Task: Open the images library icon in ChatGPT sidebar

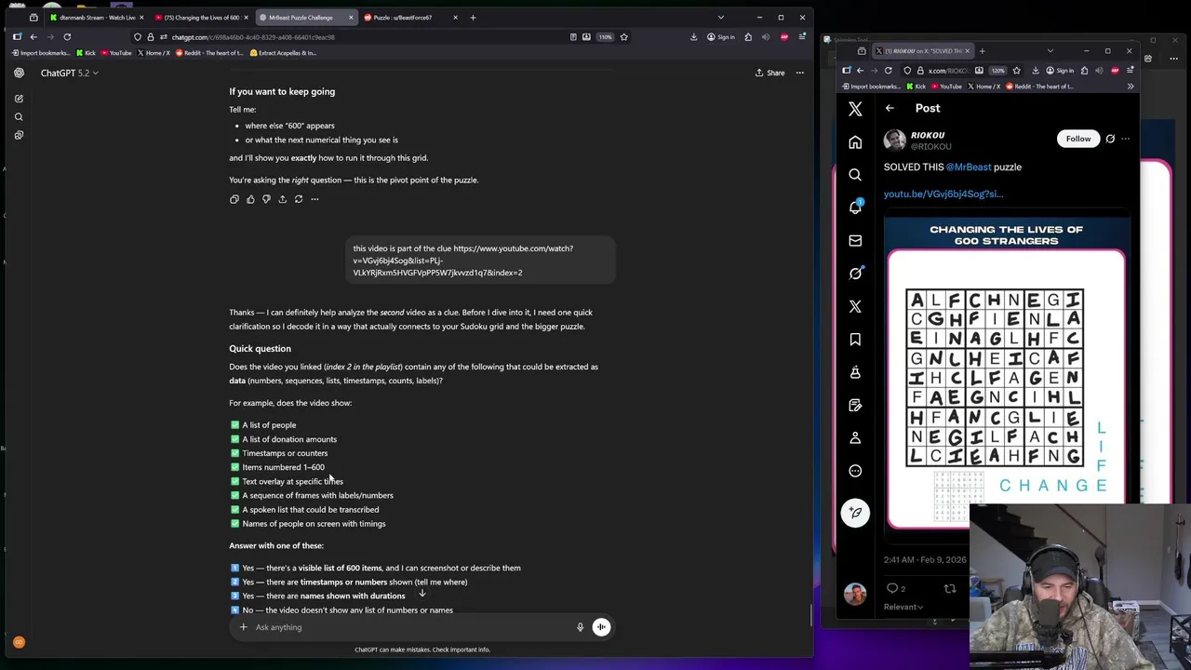Action: [19, 135]
